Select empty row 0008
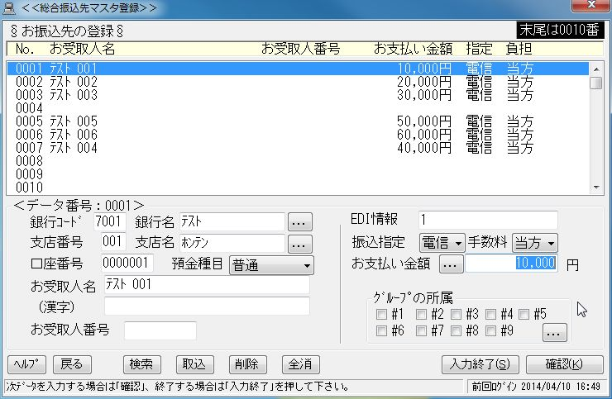 click(298, 161)
